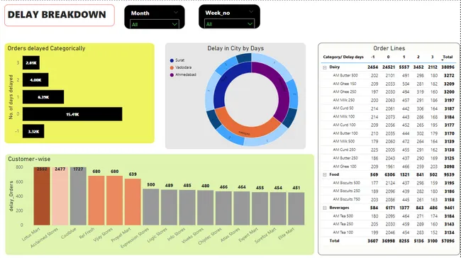
Task: Open the Week_no slicer dropdown
Action: pos(229,24)
